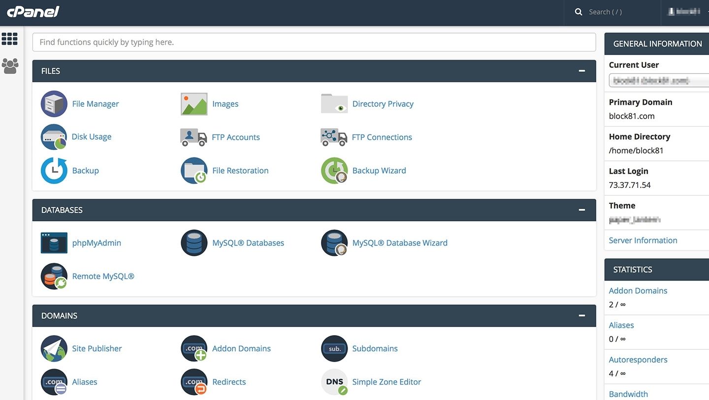
Task: Focus the Find functions quickly field
Action: coord(314,42)
